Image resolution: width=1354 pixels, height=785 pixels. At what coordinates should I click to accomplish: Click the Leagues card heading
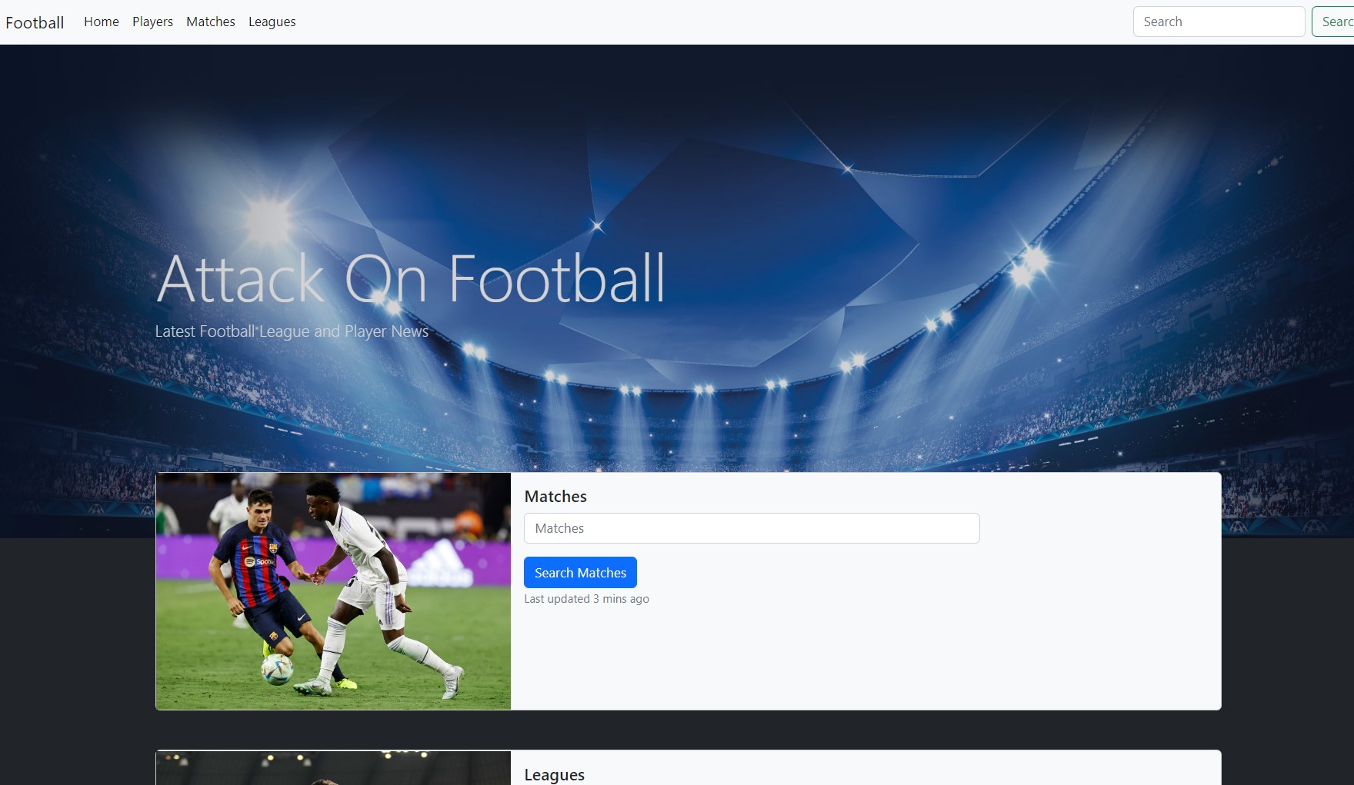pyautogui.click(x=555, y=774)
